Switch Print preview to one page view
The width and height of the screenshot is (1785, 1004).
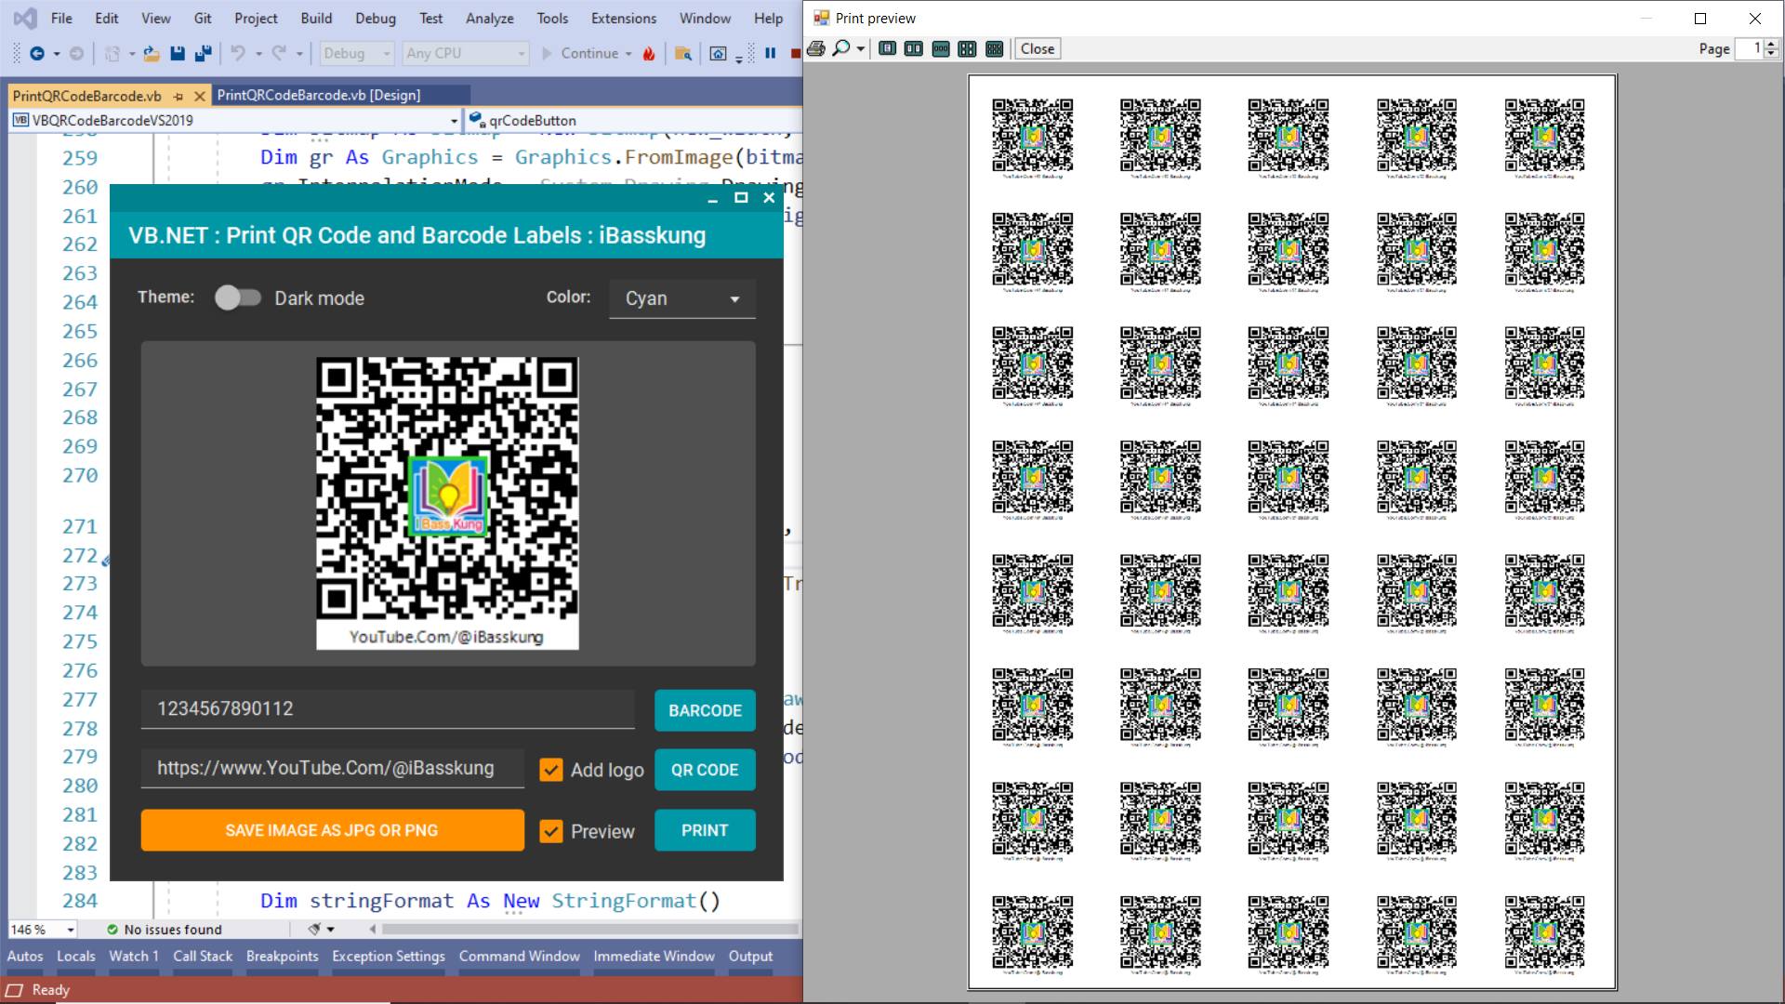888,48
